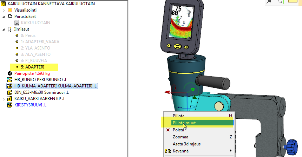Choose Poista in the context menu
This screenshot has width=302, height=157.
(x=199, y=130)
